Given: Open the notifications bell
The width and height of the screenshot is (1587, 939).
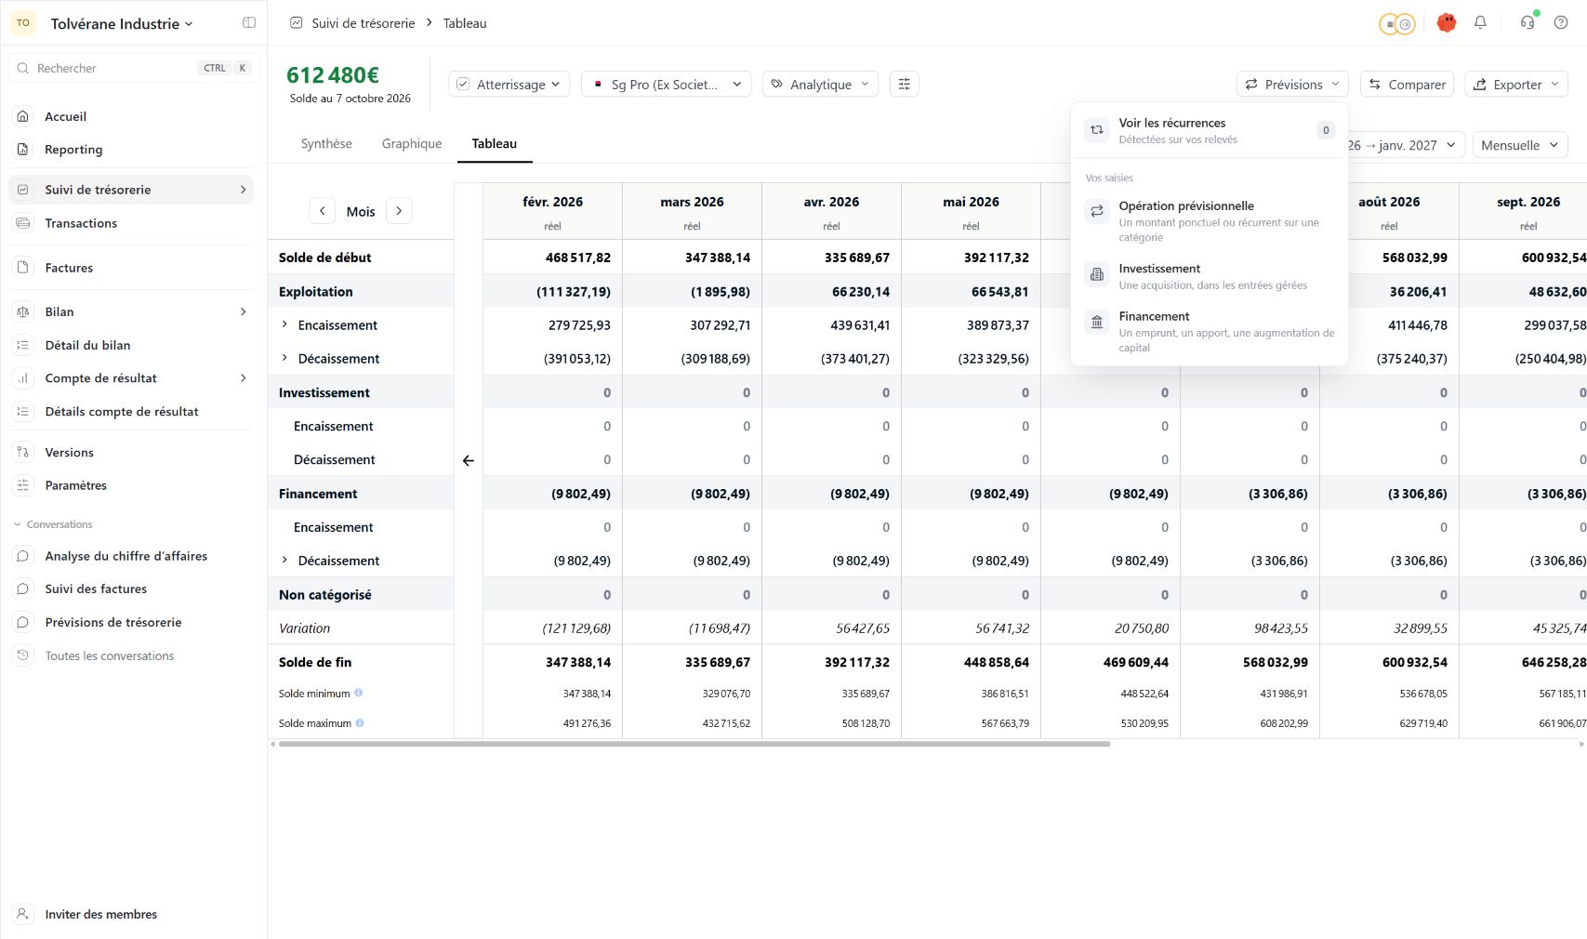Looking at the screenshot, I should tap(1480, 23).
